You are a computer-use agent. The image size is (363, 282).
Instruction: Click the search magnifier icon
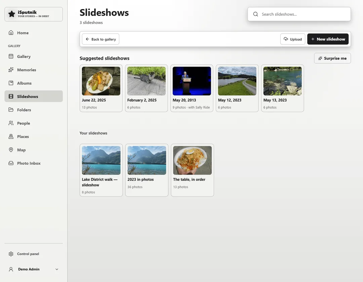point(255,14)
